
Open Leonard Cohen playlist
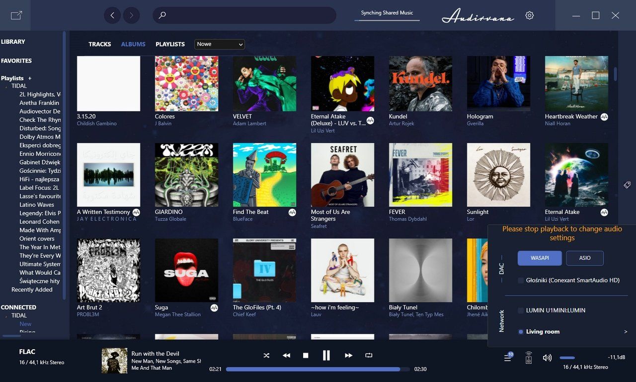[40, 222]
